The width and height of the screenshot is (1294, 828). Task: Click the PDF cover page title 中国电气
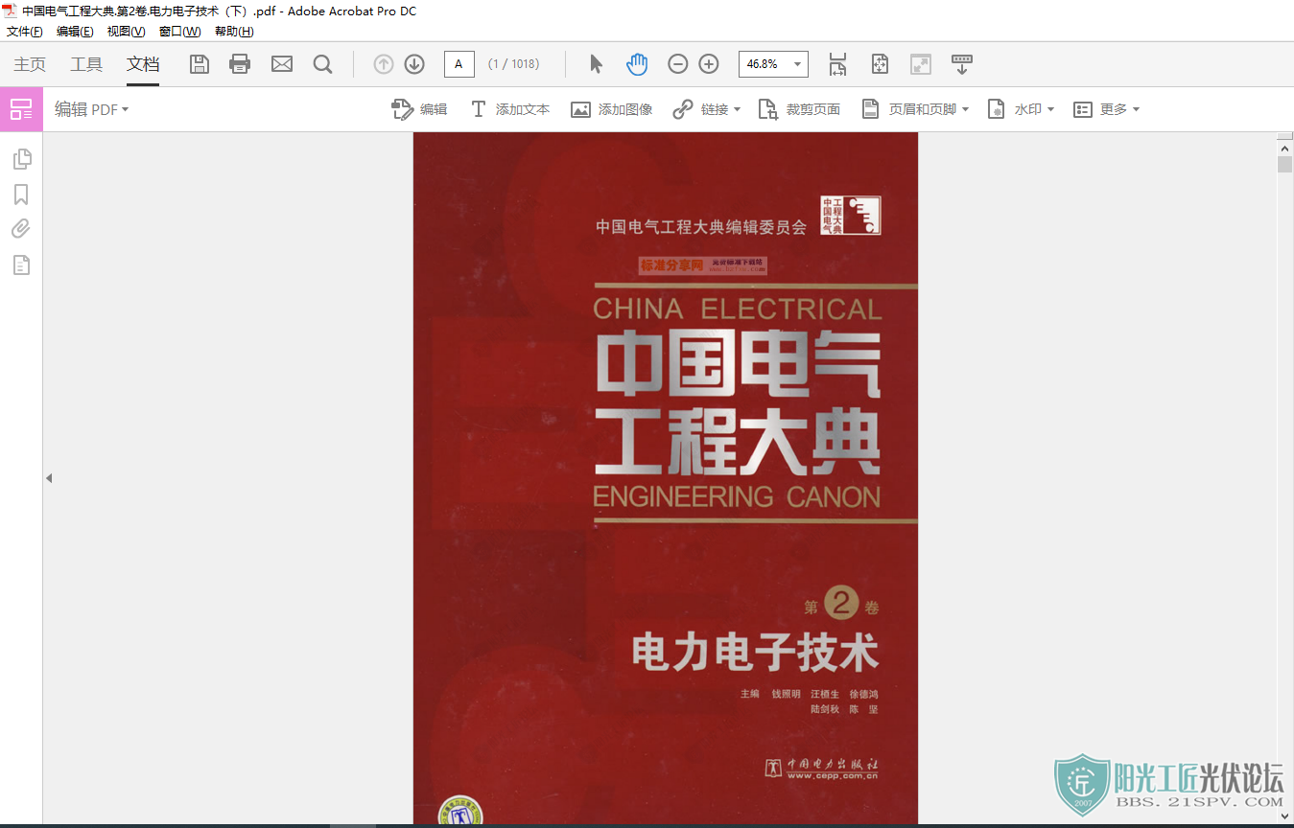tap(737, 365)
